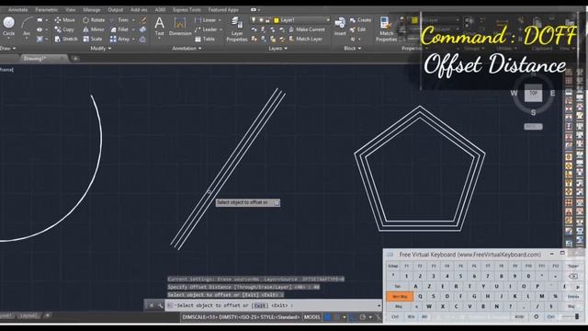Click the backspace key on virtual keyboard
Viewport: 588px width, 331px height.
(573, 276)
